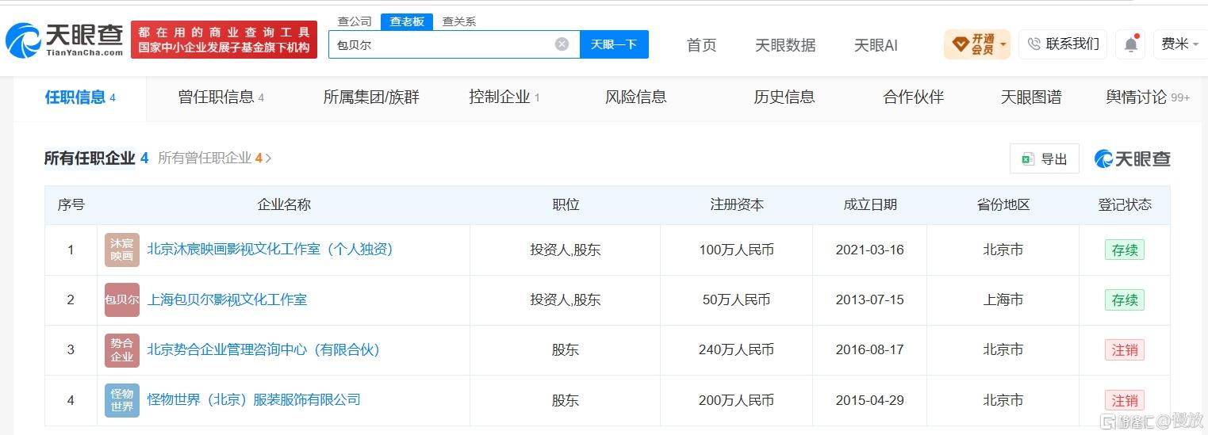Click the 2015-04-29 establishment date cell
Image resolution: width=1208 pixels, height=435 pixels.
869,400
